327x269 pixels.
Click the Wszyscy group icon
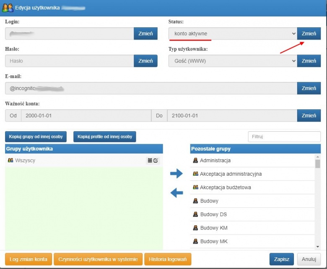coord(10,160)
